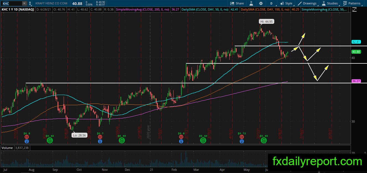
Task: Click SimpleMovingAvg (CLOSE, 200, 0, no) study label
Action: (143, 10)
